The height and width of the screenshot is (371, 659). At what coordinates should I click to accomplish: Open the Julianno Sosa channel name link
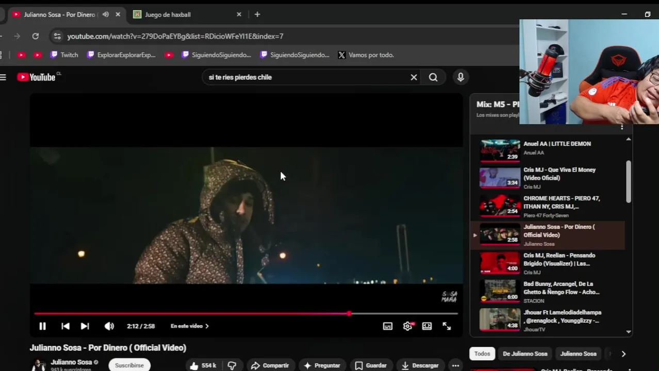[71, 362]
